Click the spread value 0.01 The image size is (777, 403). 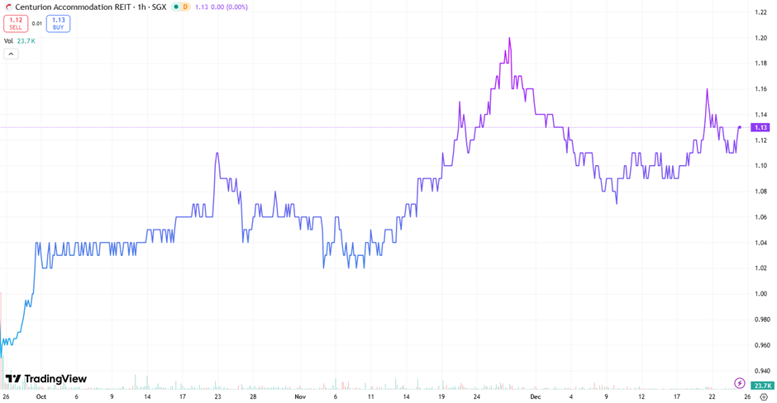pyautogui.click(x=37, y=23)
